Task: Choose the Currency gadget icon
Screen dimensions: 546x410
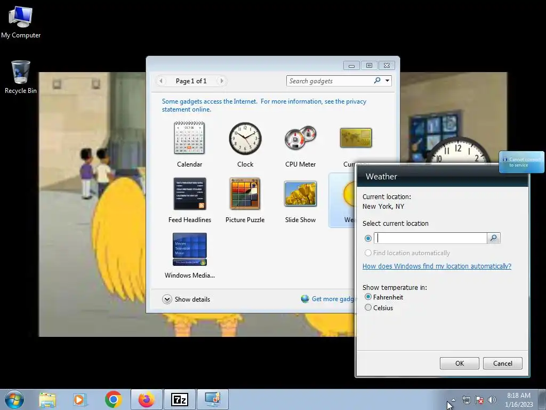Action: pyautogui.click(x=356, y=138)
